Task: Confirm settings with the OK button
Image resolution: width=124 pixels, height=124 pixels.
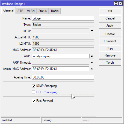Action: click(110, 11)
